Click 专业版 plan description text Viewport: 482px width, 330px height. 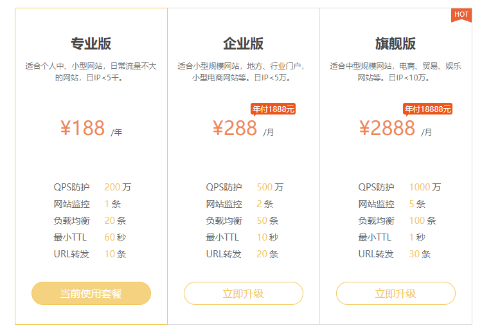point(91,71)
